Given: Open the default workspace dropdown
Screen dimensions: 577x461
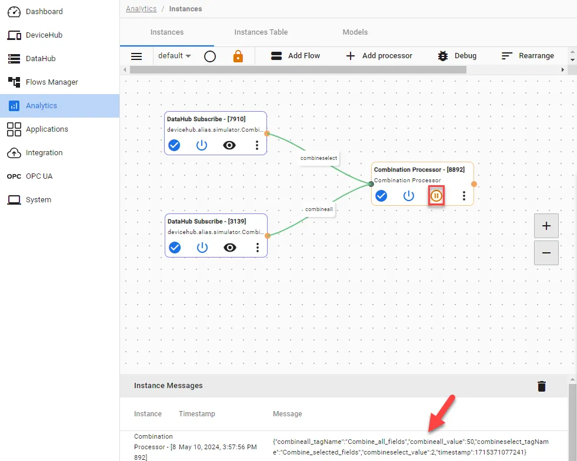Looking at the screenshot, I should point(175,56).
